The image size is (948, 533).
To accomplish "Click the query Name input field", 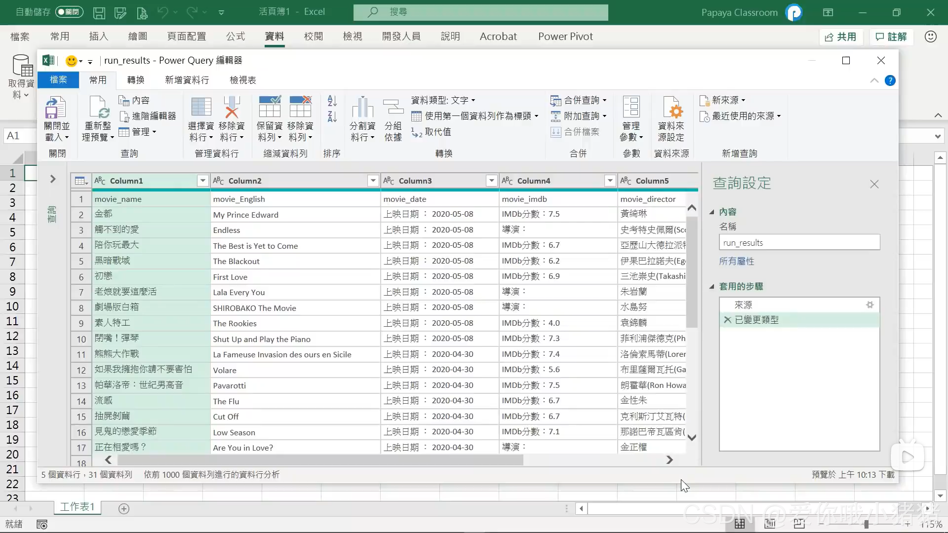I will 799,243.
